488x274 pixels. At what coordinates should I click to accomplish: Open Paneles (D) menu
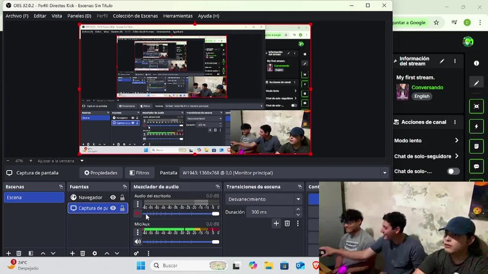79,16
